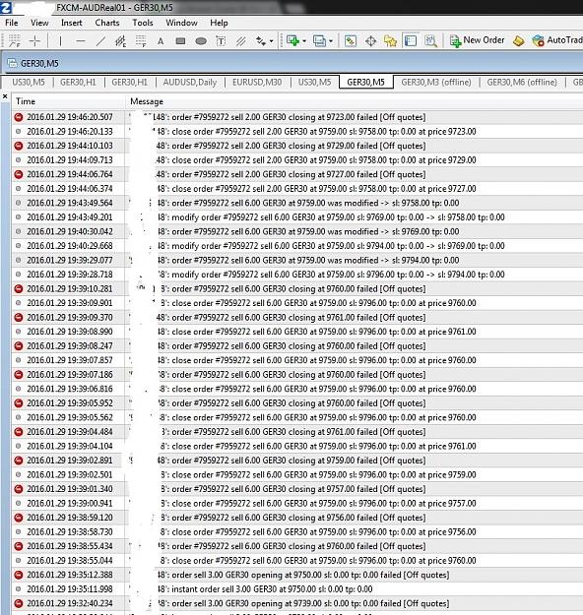Toggle the AutoTrading button
Viewport: 583px width, 615px height.
click(x=557, y=40)
